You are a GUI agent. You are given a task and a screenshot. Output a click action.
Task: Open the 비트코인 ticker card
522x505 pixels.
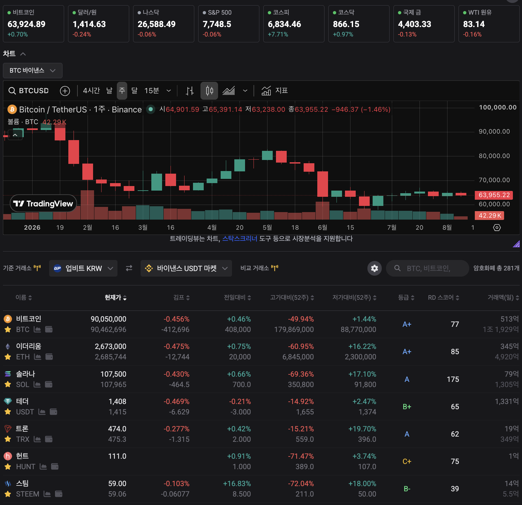click(34, 24)
